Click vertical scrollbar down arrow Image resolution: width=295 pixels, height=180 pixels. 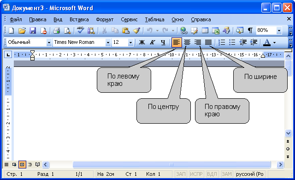288,133
